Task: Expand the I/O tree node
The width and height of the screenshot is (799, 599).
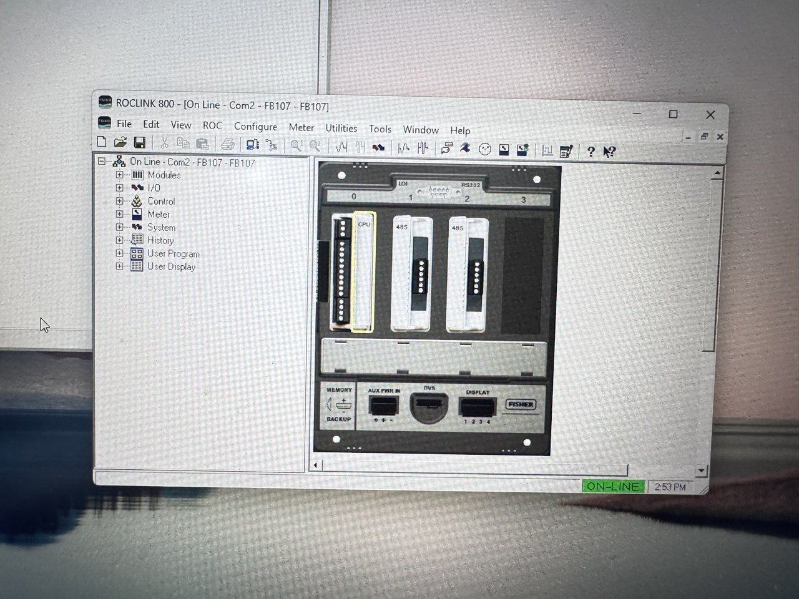Action: coord(119,188)
